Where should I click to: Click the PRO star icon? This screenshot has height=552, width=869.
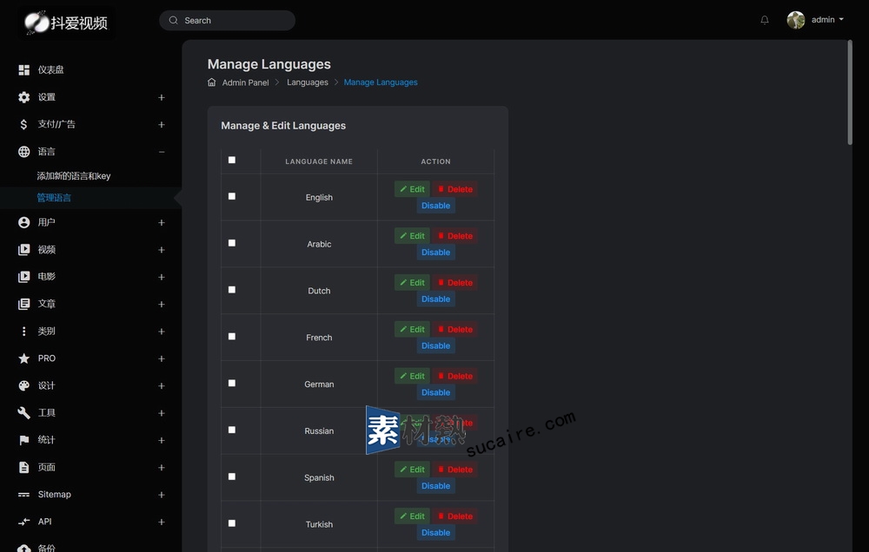[x=23, y=358]
